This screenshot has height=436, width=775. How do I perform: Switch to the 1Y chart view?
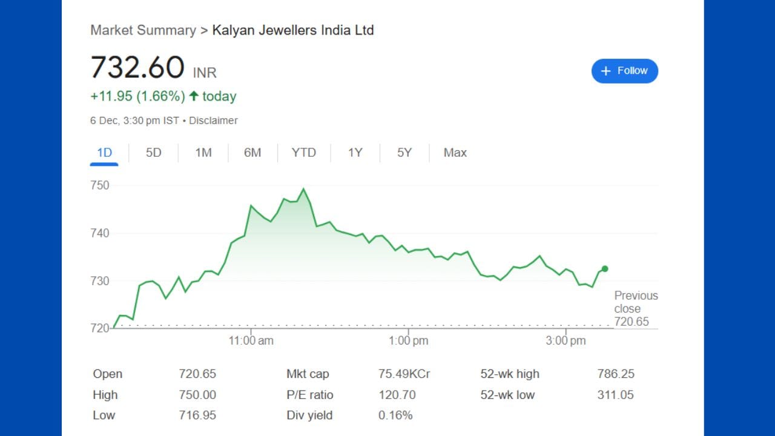point(355,153)
